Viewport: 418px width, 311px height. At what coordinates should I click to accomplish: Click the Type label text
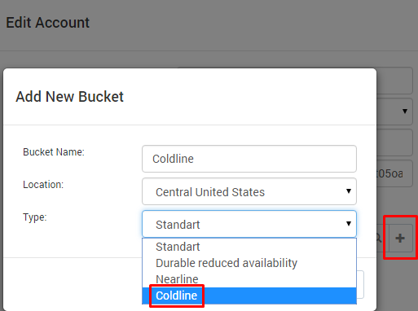click(35, 217)
